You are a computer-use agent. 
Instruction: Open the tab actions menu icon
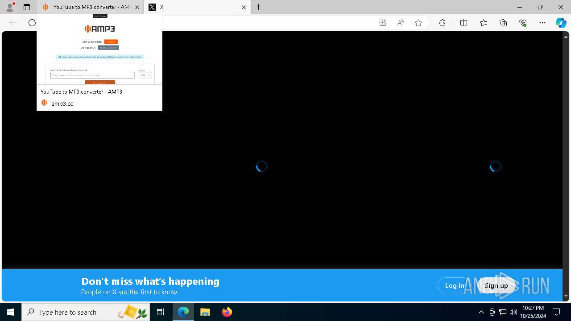[27, 7]
